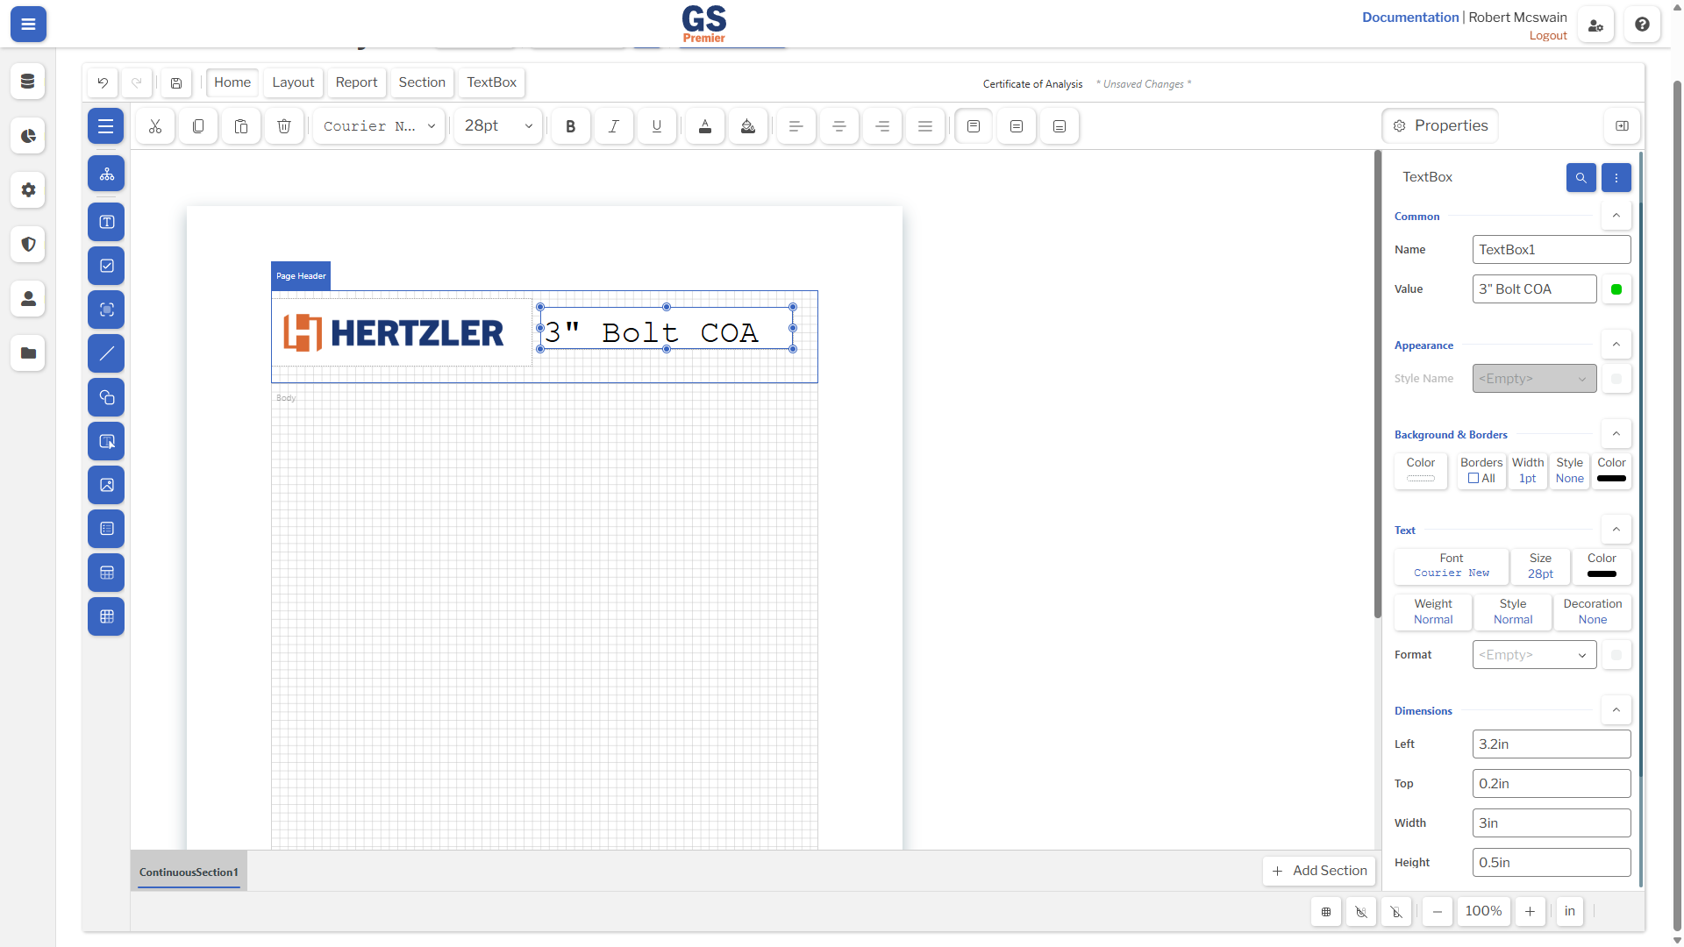Viewport: 1684px width, 947px height.
Task: Click the cut scissors icon
Action: [x=155, y=126]
